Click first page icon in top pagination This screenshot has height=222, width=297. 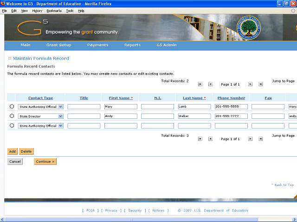(x=200, y=84)
